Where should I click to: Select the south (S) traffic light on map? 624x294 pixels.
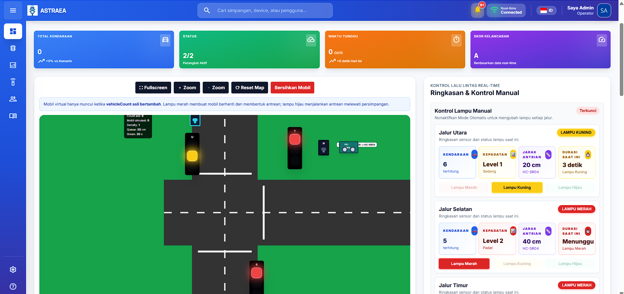click(x=257, y=277)
